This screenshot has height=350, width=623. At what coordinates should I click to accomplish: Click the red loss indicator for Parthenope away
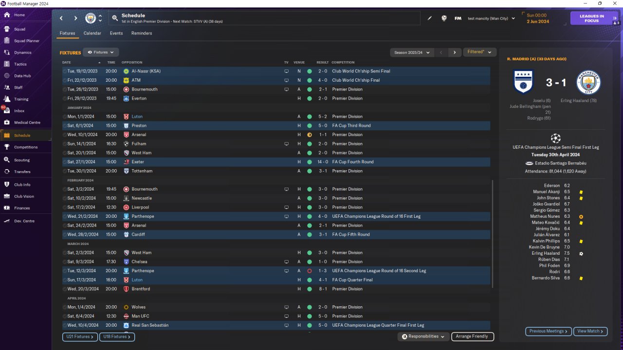click(309, 271)
